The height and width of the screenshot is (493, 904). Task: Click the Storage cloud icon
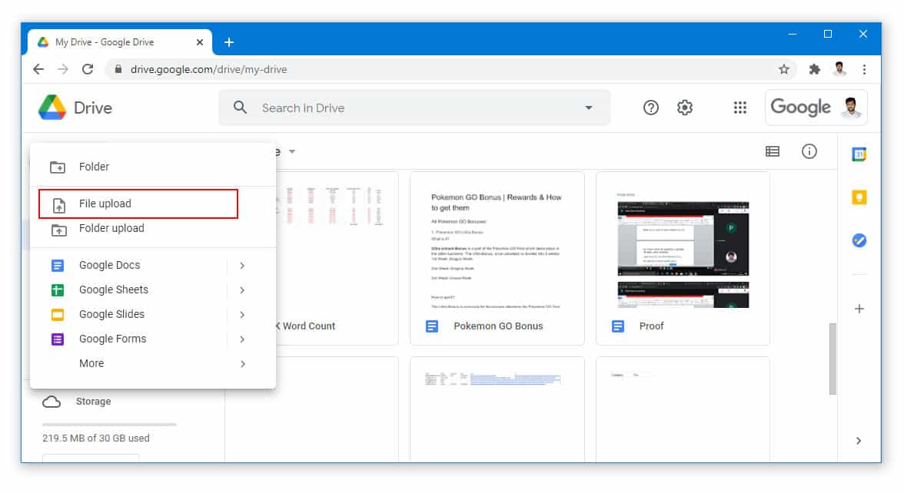[x=52, y=402]
